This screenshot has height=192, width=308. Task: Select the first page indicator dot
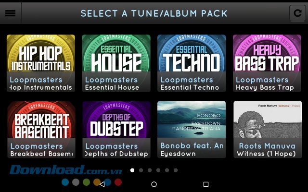point(132,170)
